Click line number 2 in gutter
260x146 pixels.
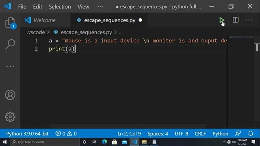click(x=36, y=49)
